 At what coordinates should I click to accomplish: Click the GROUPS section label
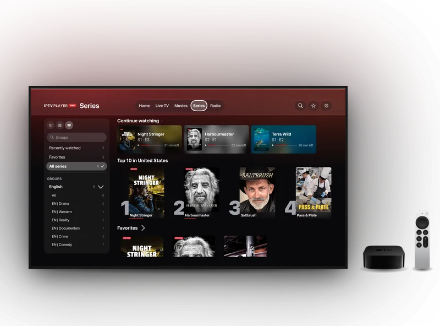pyautogui.click(x=54, y=179)
